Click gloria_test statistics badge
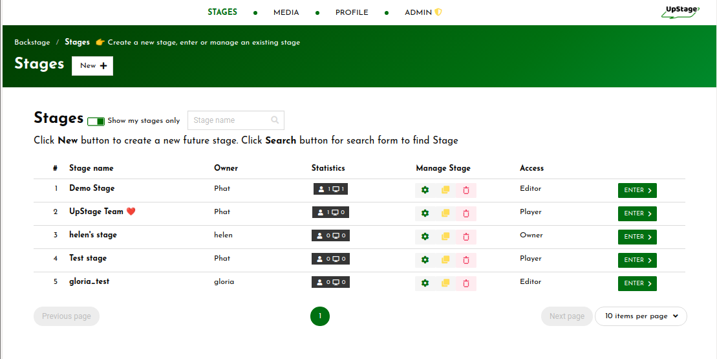The width and height of the screenshot is (717, 359). [x=330, y=283]
